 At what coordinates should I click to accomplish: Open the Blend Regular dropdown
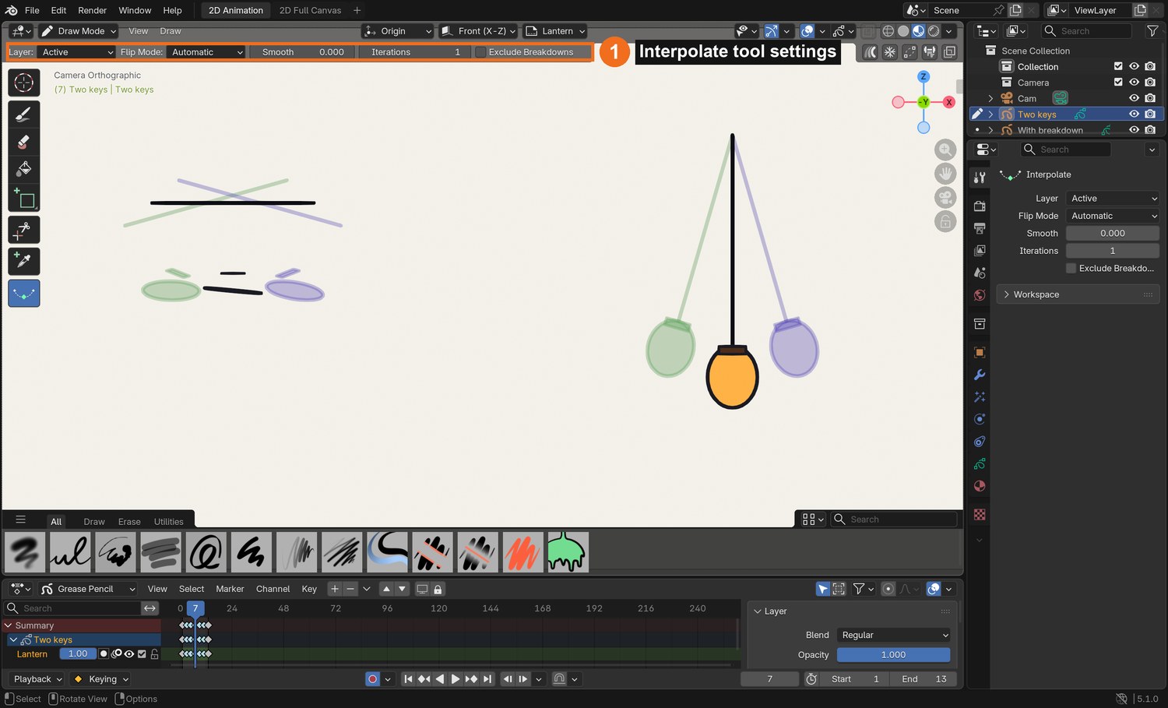pyautogui.click(x=894, y=635)
